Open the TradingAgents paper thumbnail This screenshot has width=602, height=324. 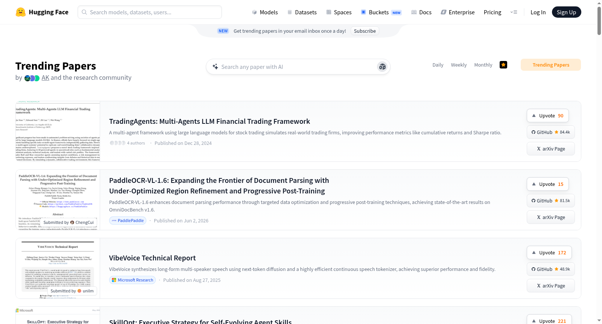tap(58, 131)
